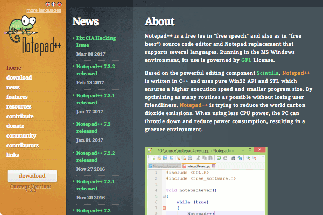Go to the home menu item
323x215 pixels.
tap(14, 68)
